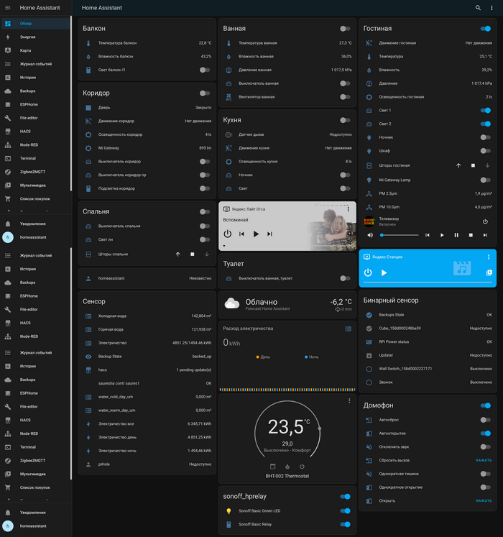Image resolution: width=503 pixels, height=537 pixels.
Task: Open the Энергия page in the sidebar
Action: [36, 37]
